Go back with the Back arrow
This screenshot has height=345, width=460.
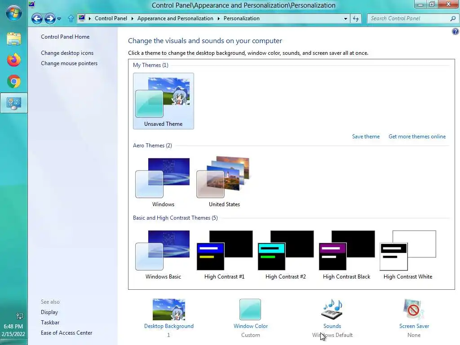37,18
